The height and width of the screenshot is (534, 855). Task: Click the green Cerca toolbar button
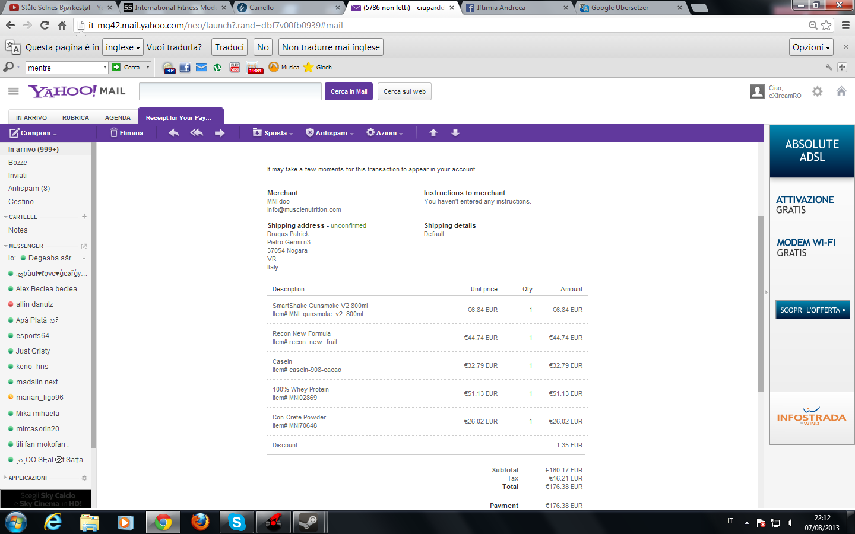click(126, 68)
